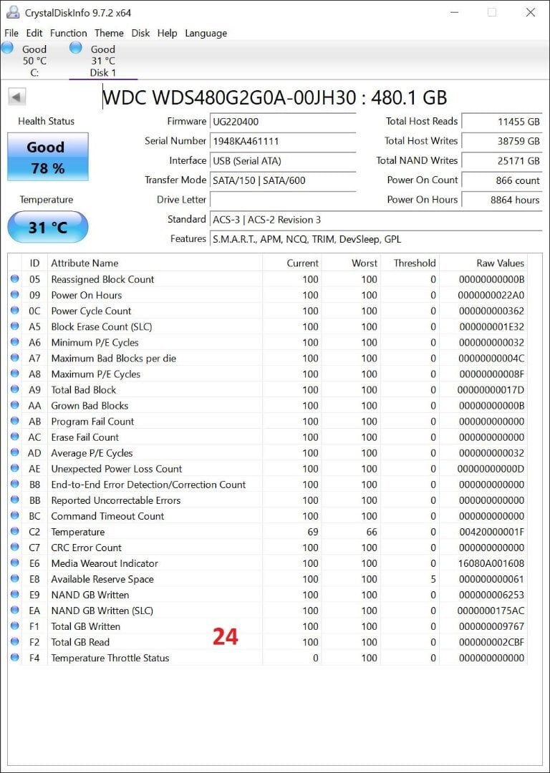Click the Threshold column header
This screenshot has width=550, height=773.
pyautogui.click(x=410, y=263)
